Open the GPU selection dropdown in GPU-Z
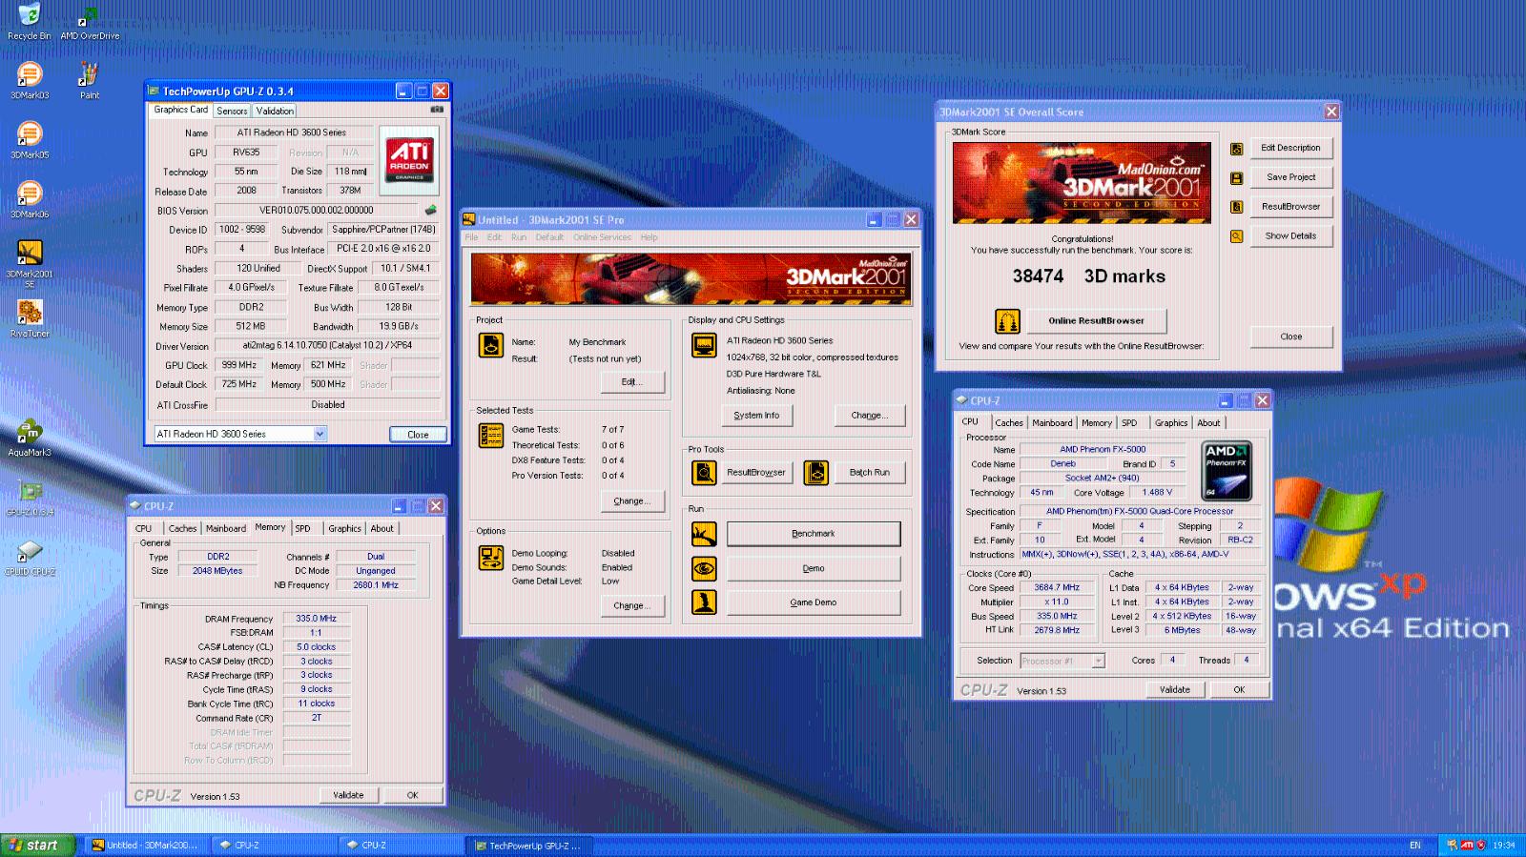1526x857 pixels. (x=320, y=434)
